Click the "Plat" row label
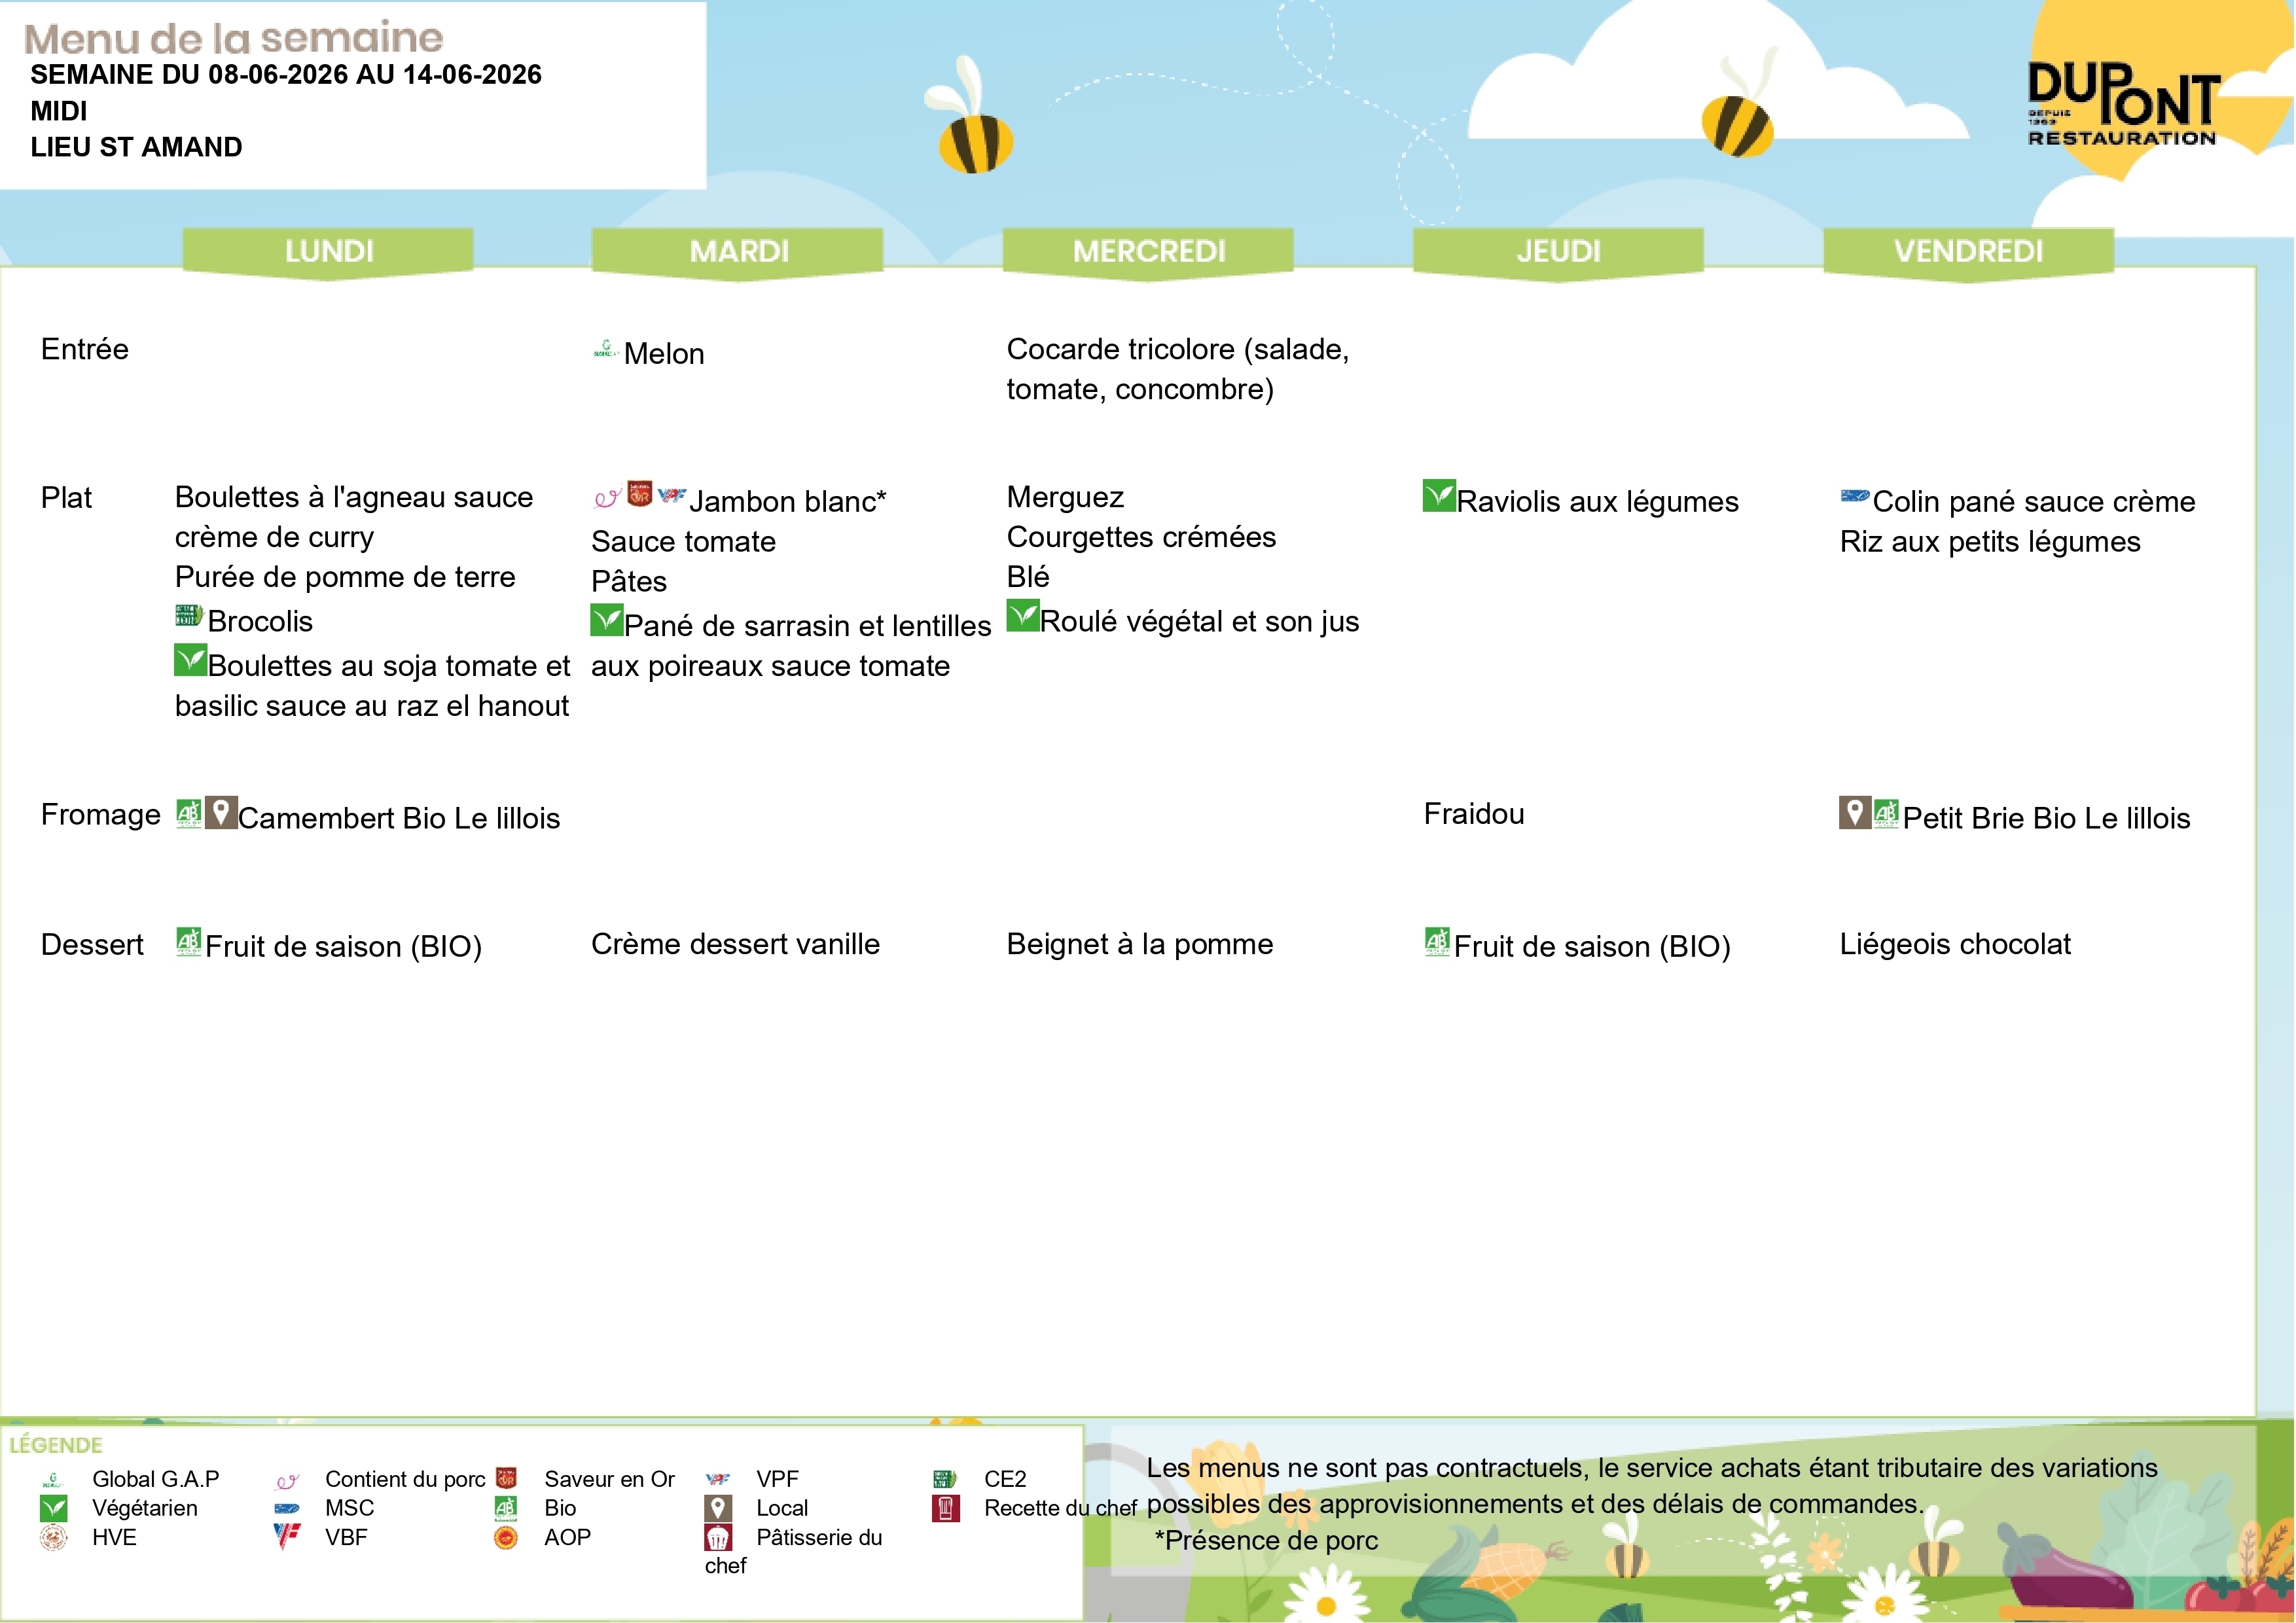 tap(66, 498)
